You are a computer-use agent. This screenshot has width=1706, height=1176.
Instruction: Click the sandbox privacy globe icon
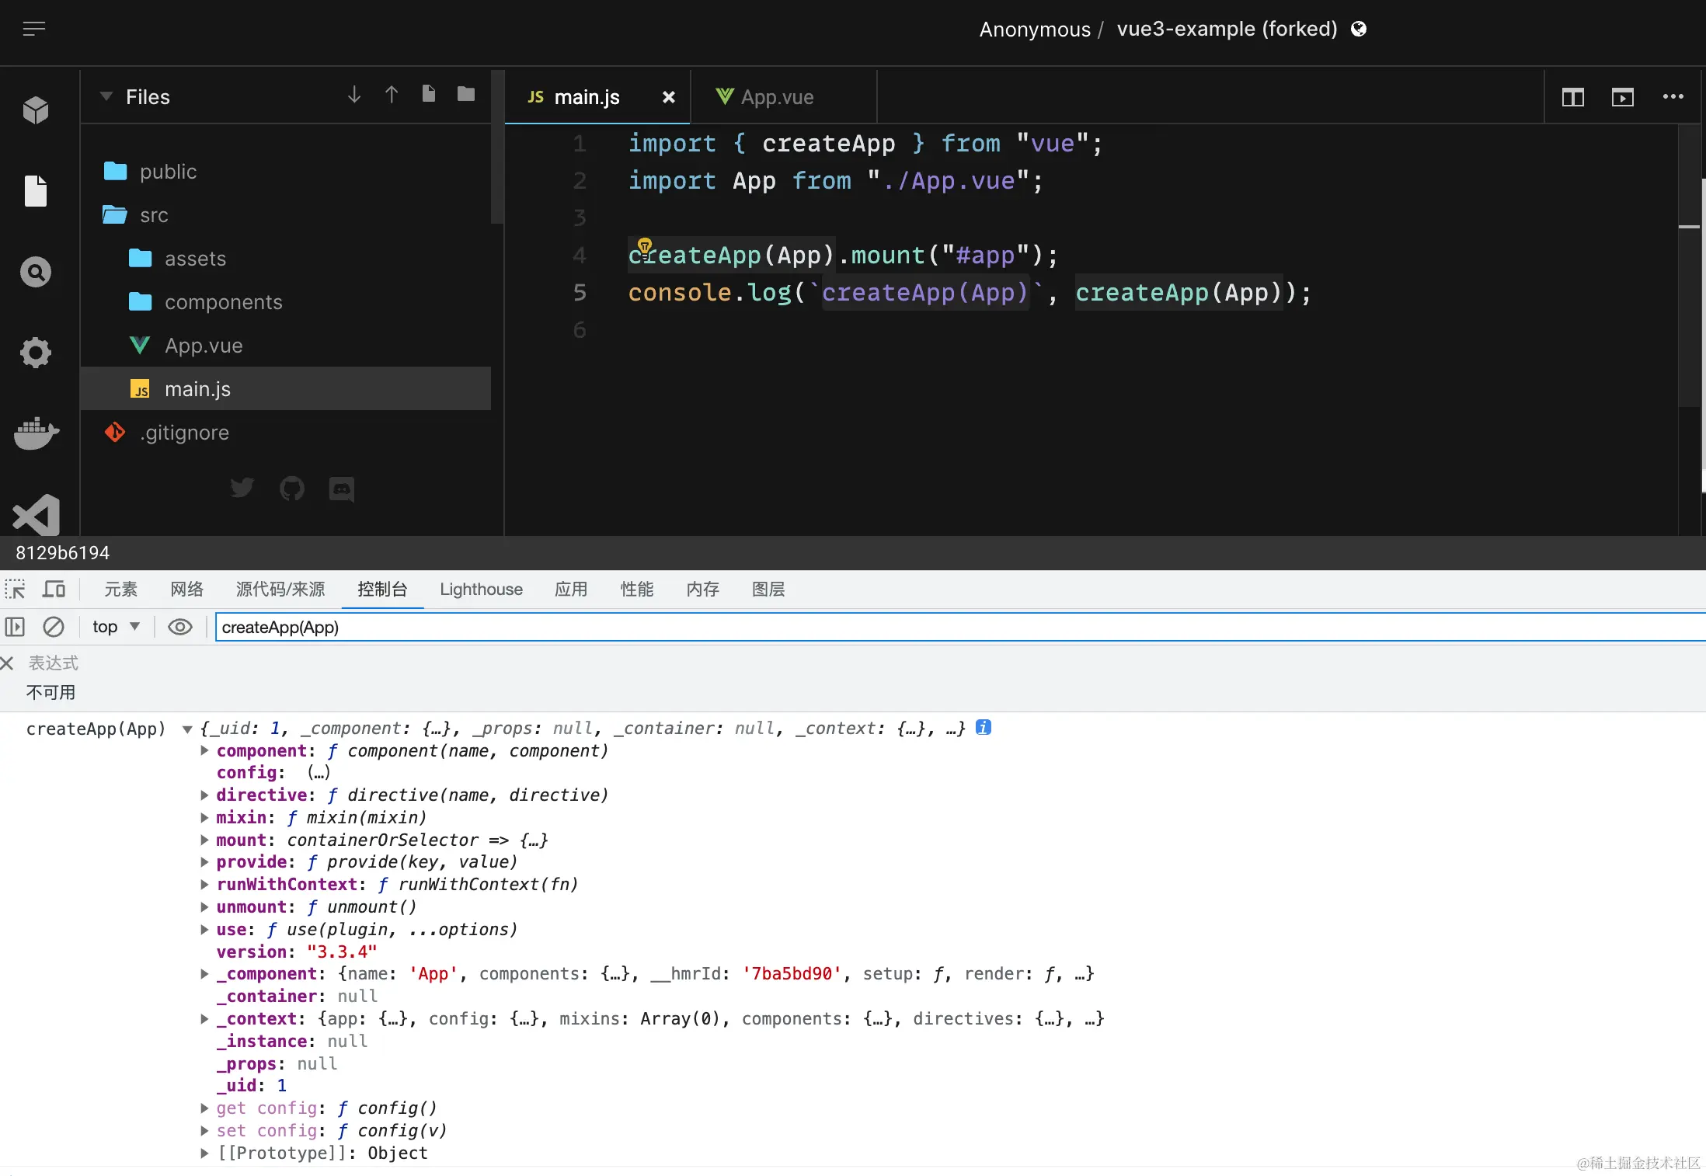click(x=1359, y=29)
